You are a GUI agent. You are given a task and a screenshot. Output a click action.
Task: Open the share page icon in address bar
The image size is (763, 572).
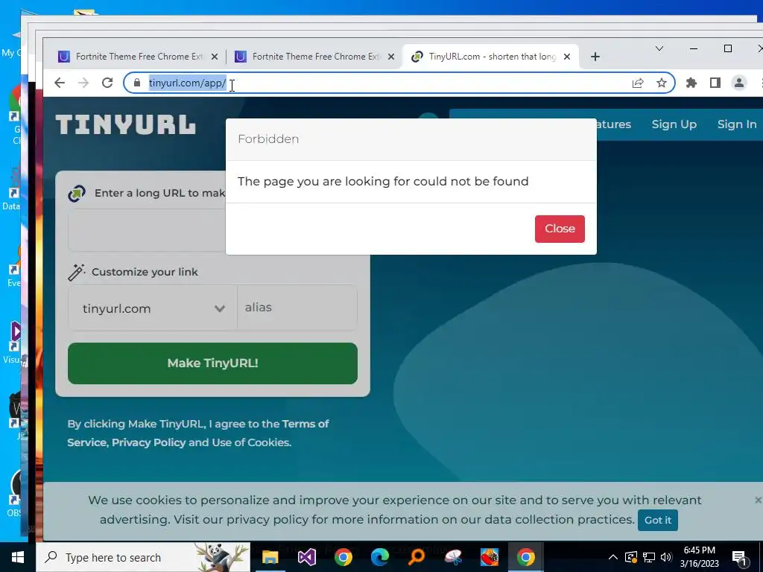pyautogui.click(x=638, y=83)
